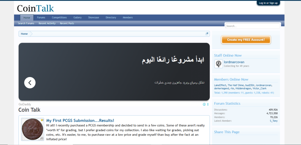Click the Messages count 4,723,558

272,113
